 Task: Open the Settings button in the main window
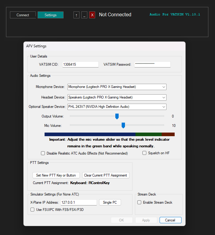[51, 15]
